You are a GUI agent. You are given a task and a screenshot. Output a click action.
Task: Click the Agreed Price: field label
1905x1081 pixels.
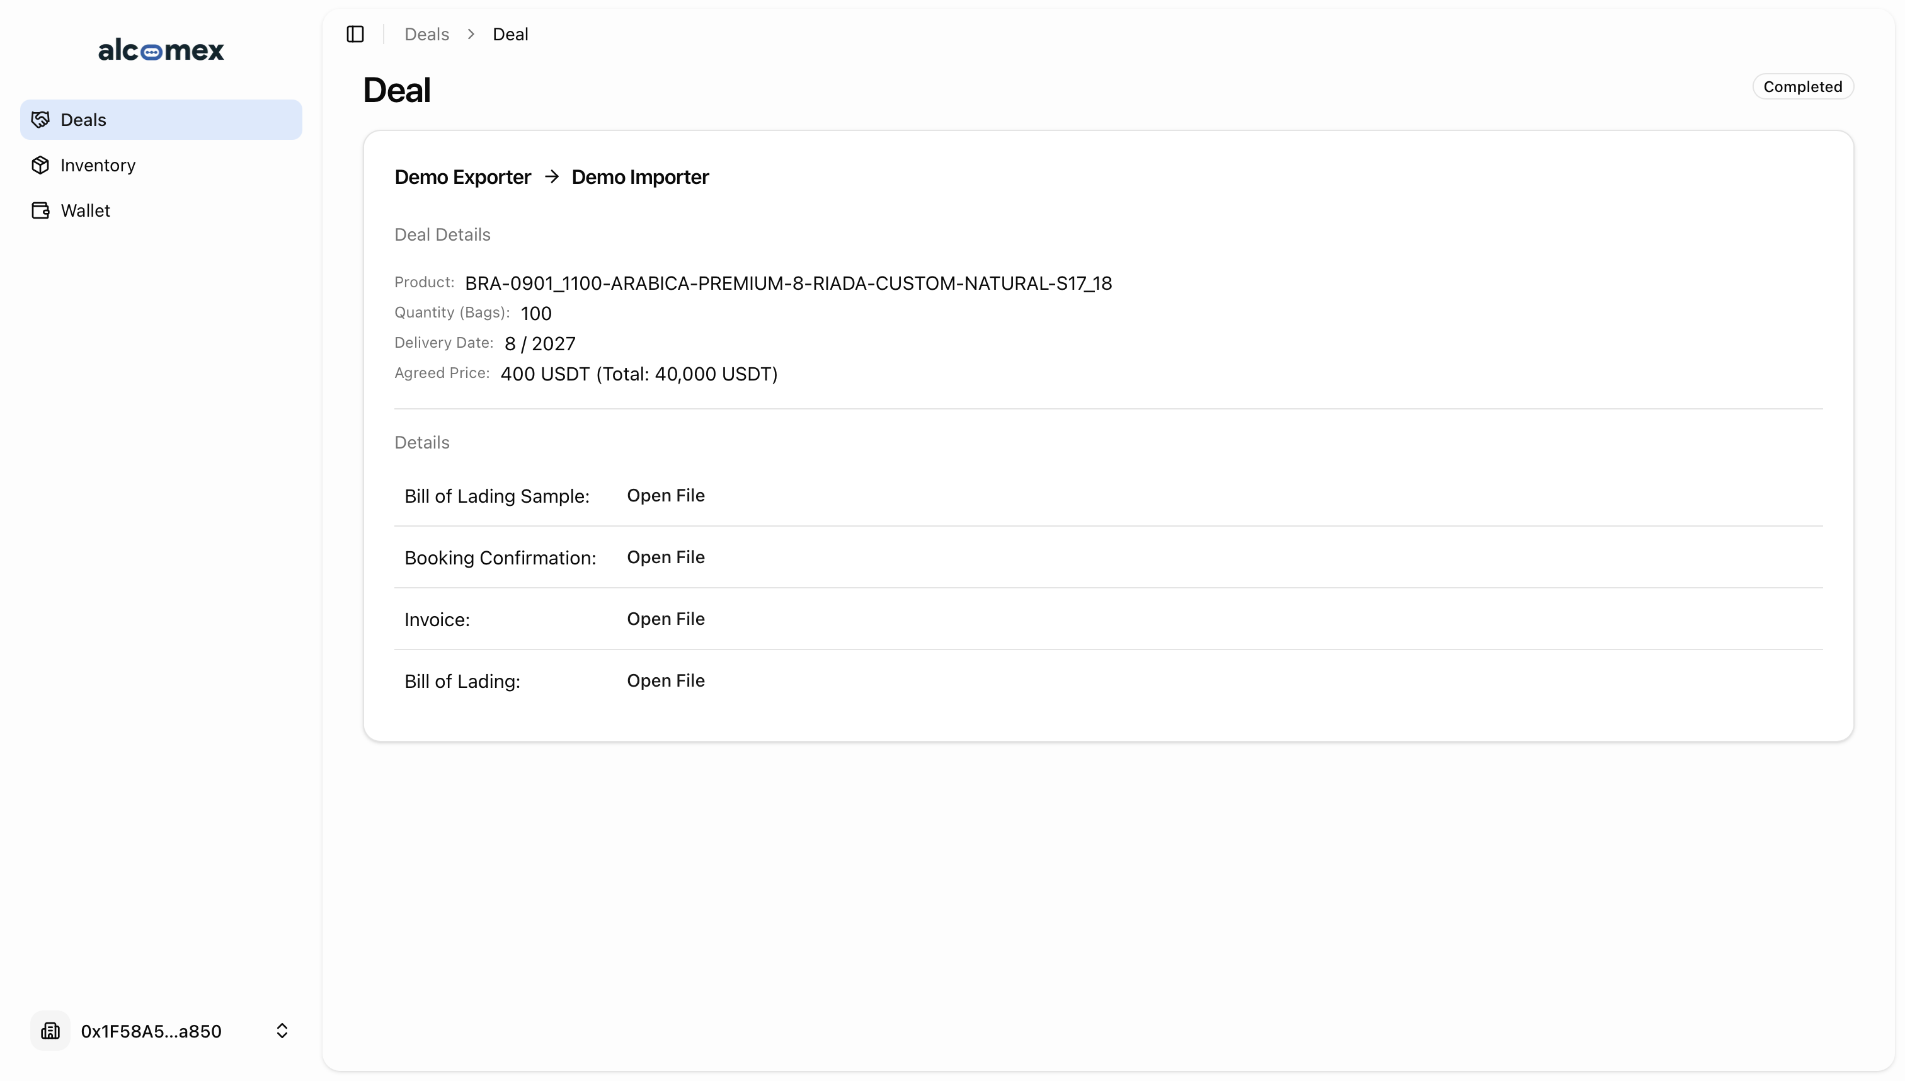point(442,373)
